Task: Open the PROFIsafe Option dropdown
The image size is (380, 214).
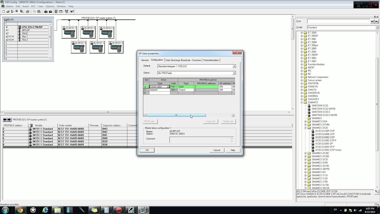Action: tap(234, 73)
